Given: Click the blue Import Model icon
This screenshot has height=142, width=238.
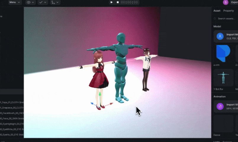Looking at the screenshot, I should click(x=220, y=36).
